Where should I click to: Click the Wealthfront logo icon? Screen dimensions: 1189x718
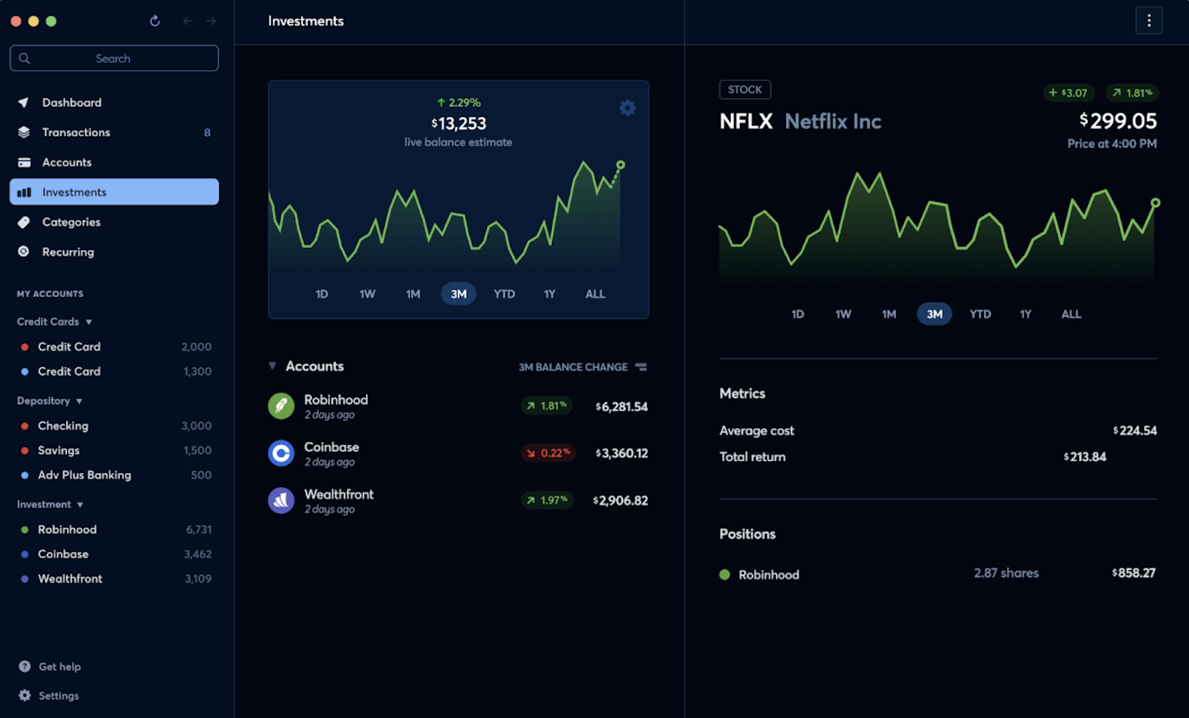pos(281,500)
